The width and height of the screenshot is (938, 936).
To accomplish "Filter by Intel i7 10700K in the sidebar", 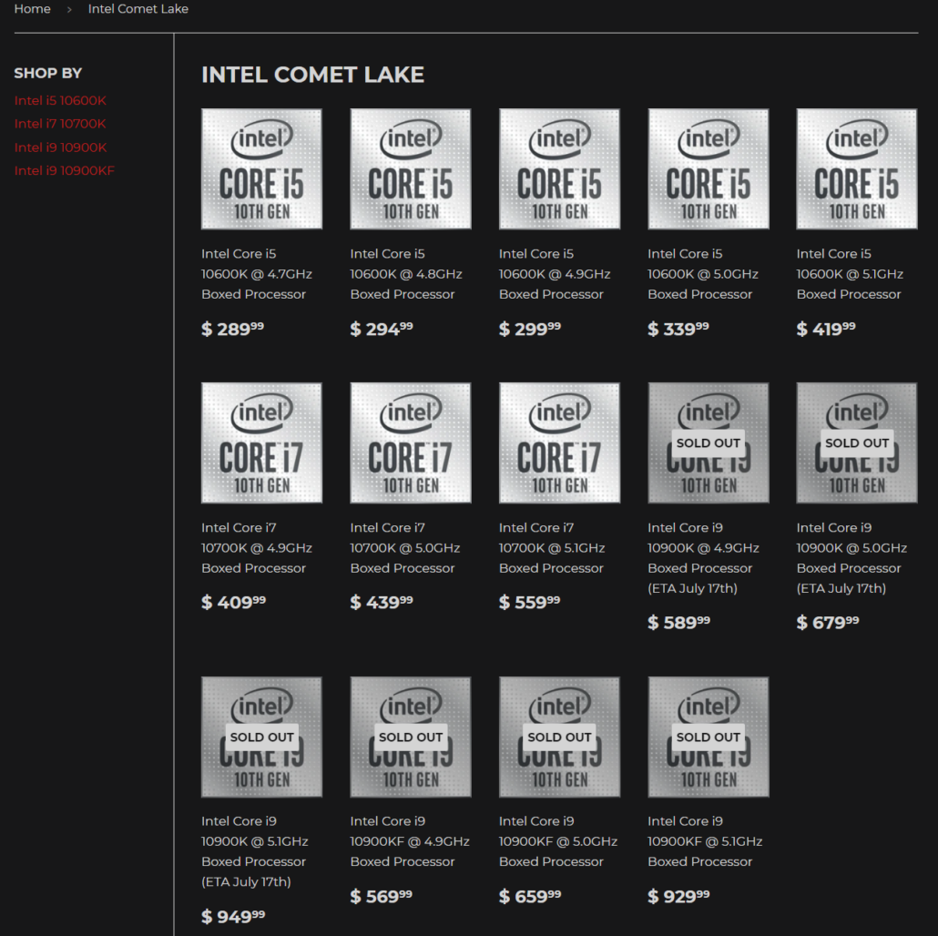I will [x=60, y=123].
